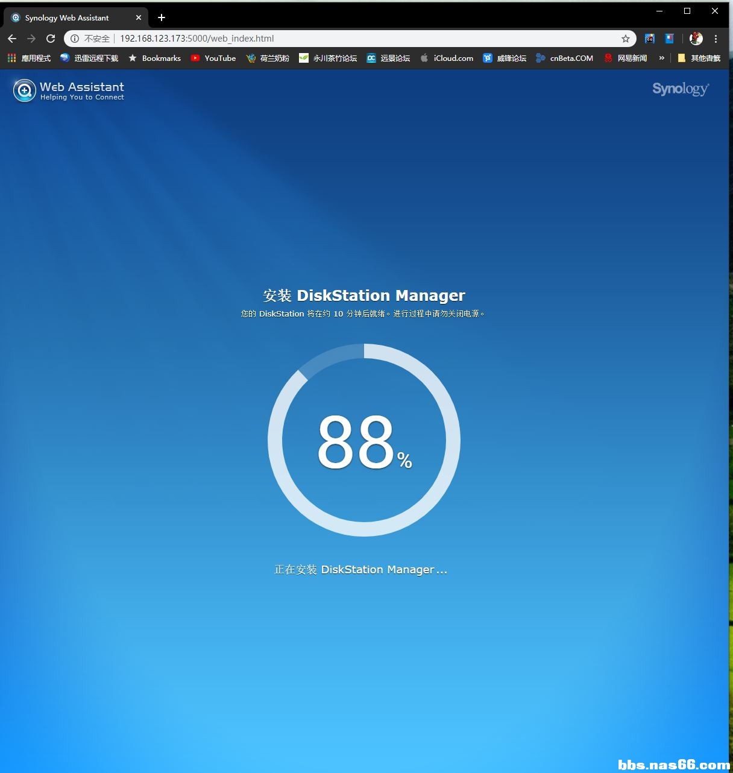Open the iCloud.com bookmark
Screen dimensions: 733x773
[447, 58]
